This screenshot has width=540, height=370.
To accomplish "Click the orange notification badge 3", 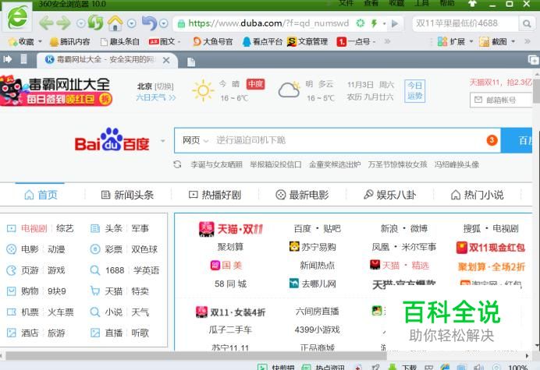I will 492,140.
